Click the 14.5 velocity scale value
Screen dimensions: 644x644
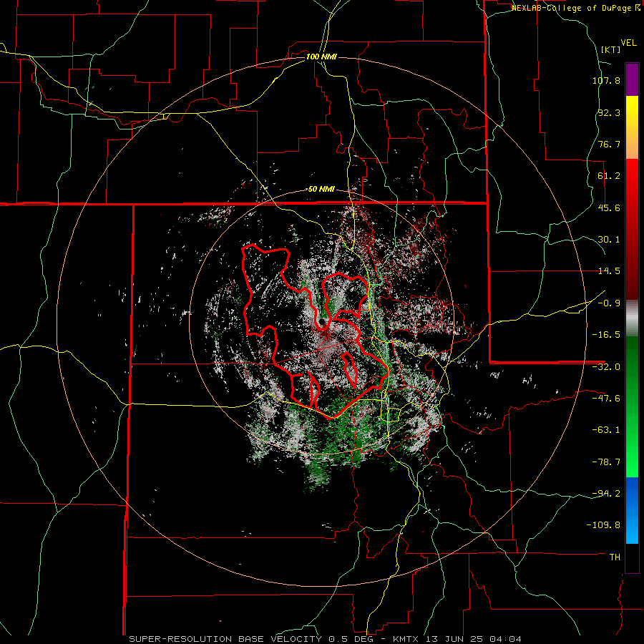click(609, 271)
